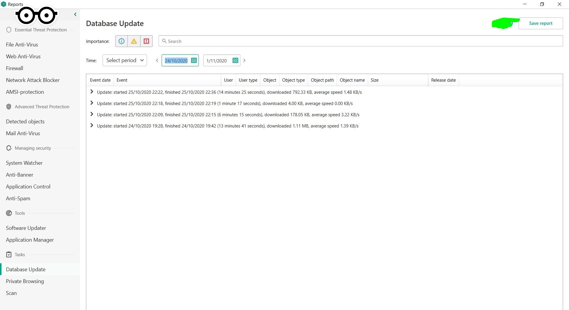This screenshot has height=310, width=569.
Task: Open the Detected objects report
Action: 25,122
